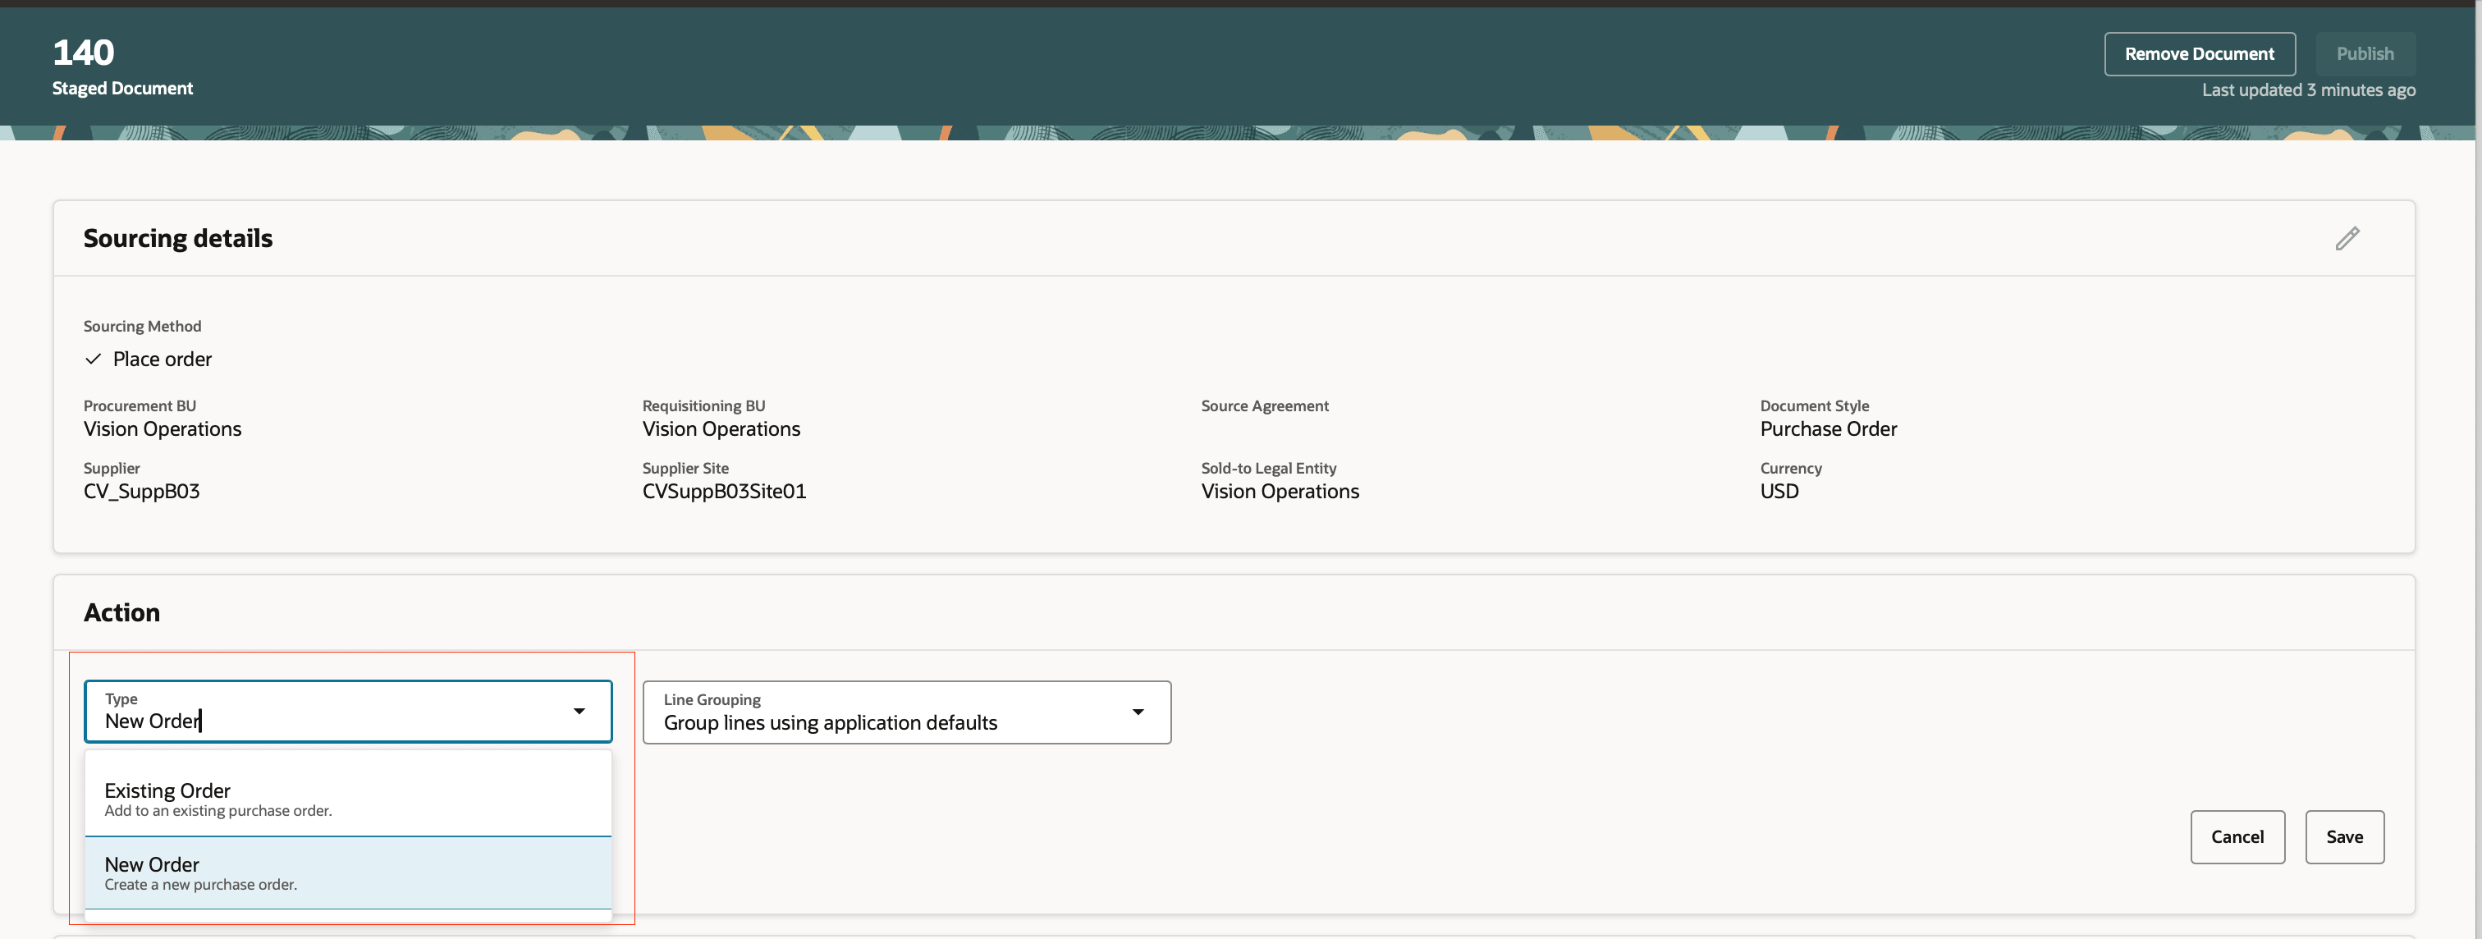The height and width of the screenshot is (939, 2482).
Task: Click "Last updated 3 minutes ago" text
Action: [2309, 89]
